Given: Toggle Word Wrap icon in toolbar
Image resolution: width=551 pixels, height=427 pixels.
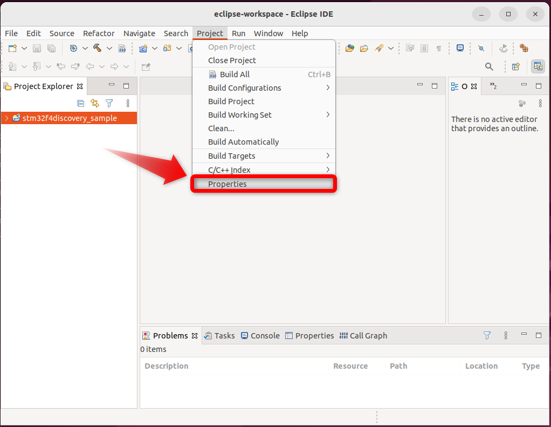Looking at the screenshot, I should [410, 48].
